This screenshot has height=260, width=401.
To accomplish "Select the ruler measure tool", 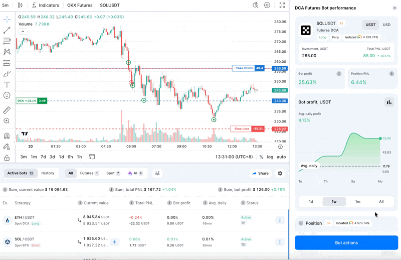I will [x=7, y=110].
